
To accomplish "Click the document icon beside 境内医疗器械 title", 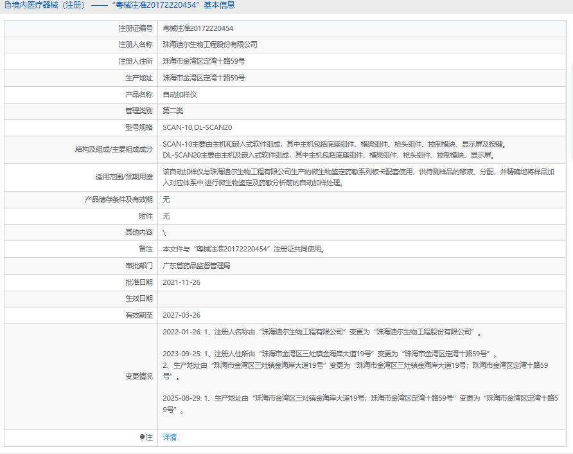I will click(8, 5).
